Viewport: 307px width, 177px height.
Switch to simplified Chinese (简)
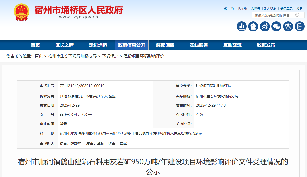pos(232,8)
